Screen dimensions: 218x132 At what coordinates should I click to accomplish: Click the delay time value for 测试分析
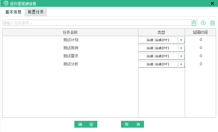(x=201, y=64)
